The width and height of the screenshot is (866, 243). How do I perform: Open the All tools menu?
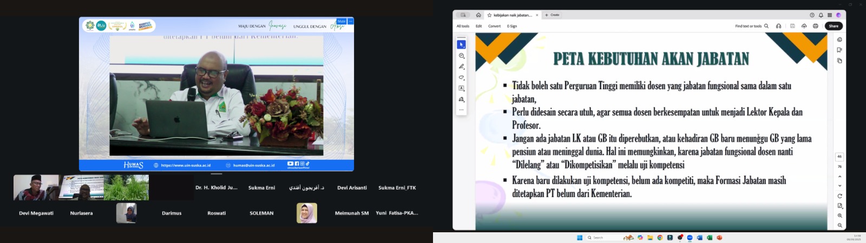click(x=463, y=26)
